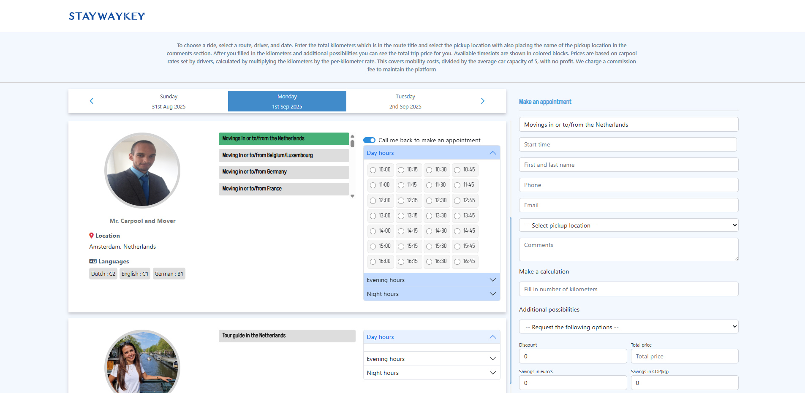The width and height of the screenshot is (805, 393).
Task: Click the Comments text area
Action: (x=628, y=249)
